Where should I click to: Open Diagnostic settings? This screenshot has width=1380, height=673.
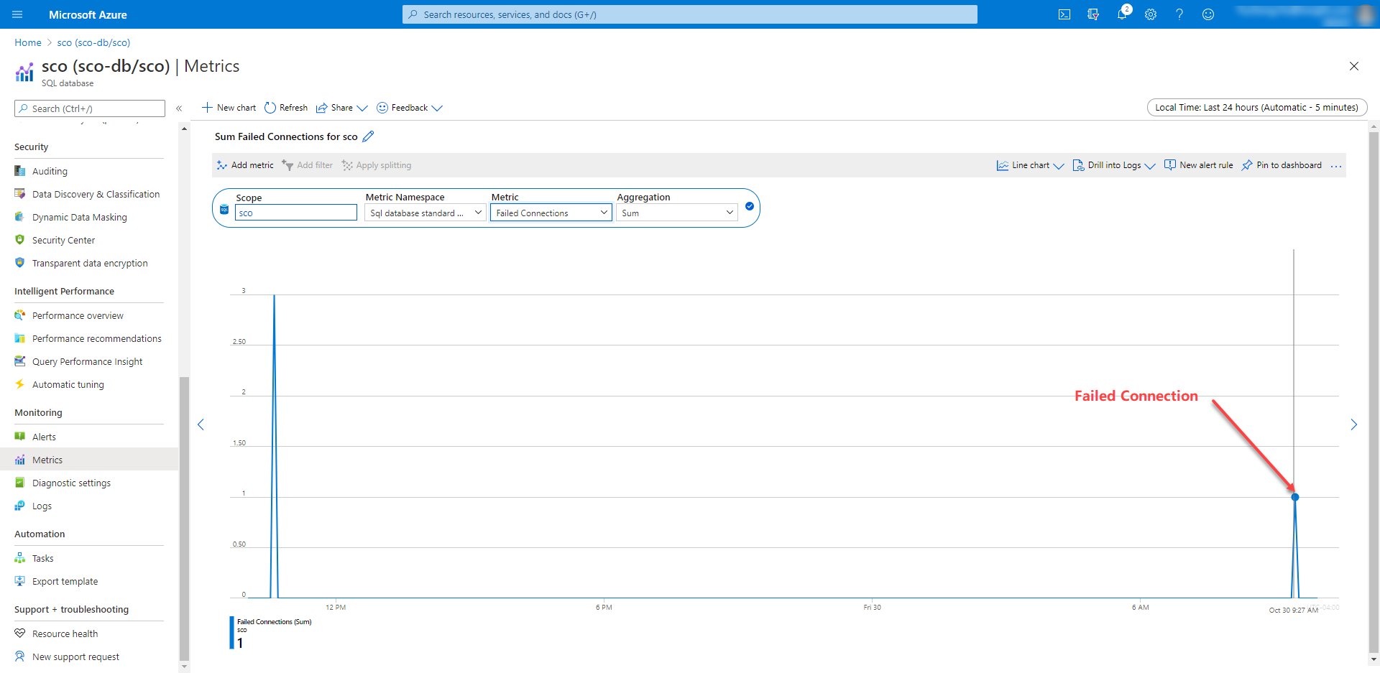pos(71,483)
